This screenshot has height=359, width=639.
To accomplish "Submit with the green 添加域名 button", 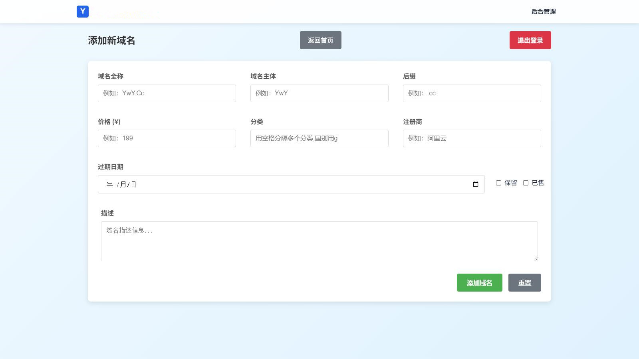I will pos(479,283).
